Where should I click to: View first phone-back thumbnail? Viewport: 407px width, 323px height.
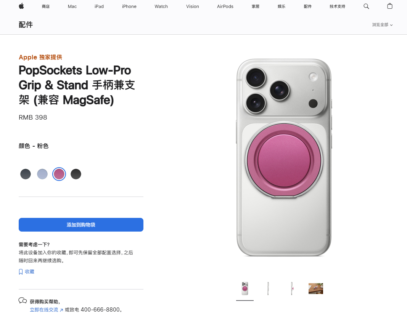tap(245, 288)
